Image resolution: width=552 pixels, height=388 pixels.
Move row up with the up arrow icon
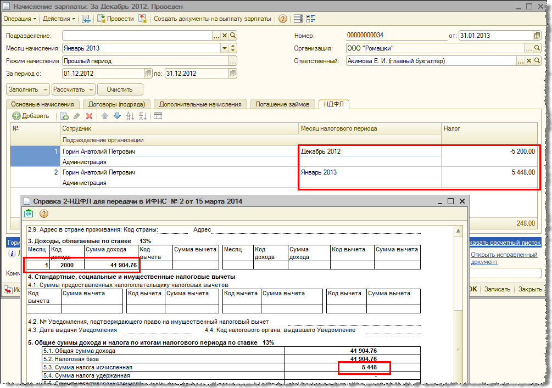(x=104, y=116)
